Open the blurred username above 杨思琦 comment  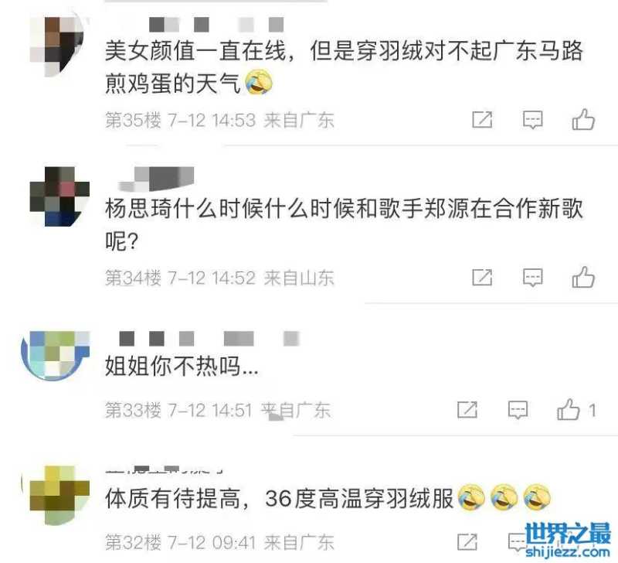157,179
